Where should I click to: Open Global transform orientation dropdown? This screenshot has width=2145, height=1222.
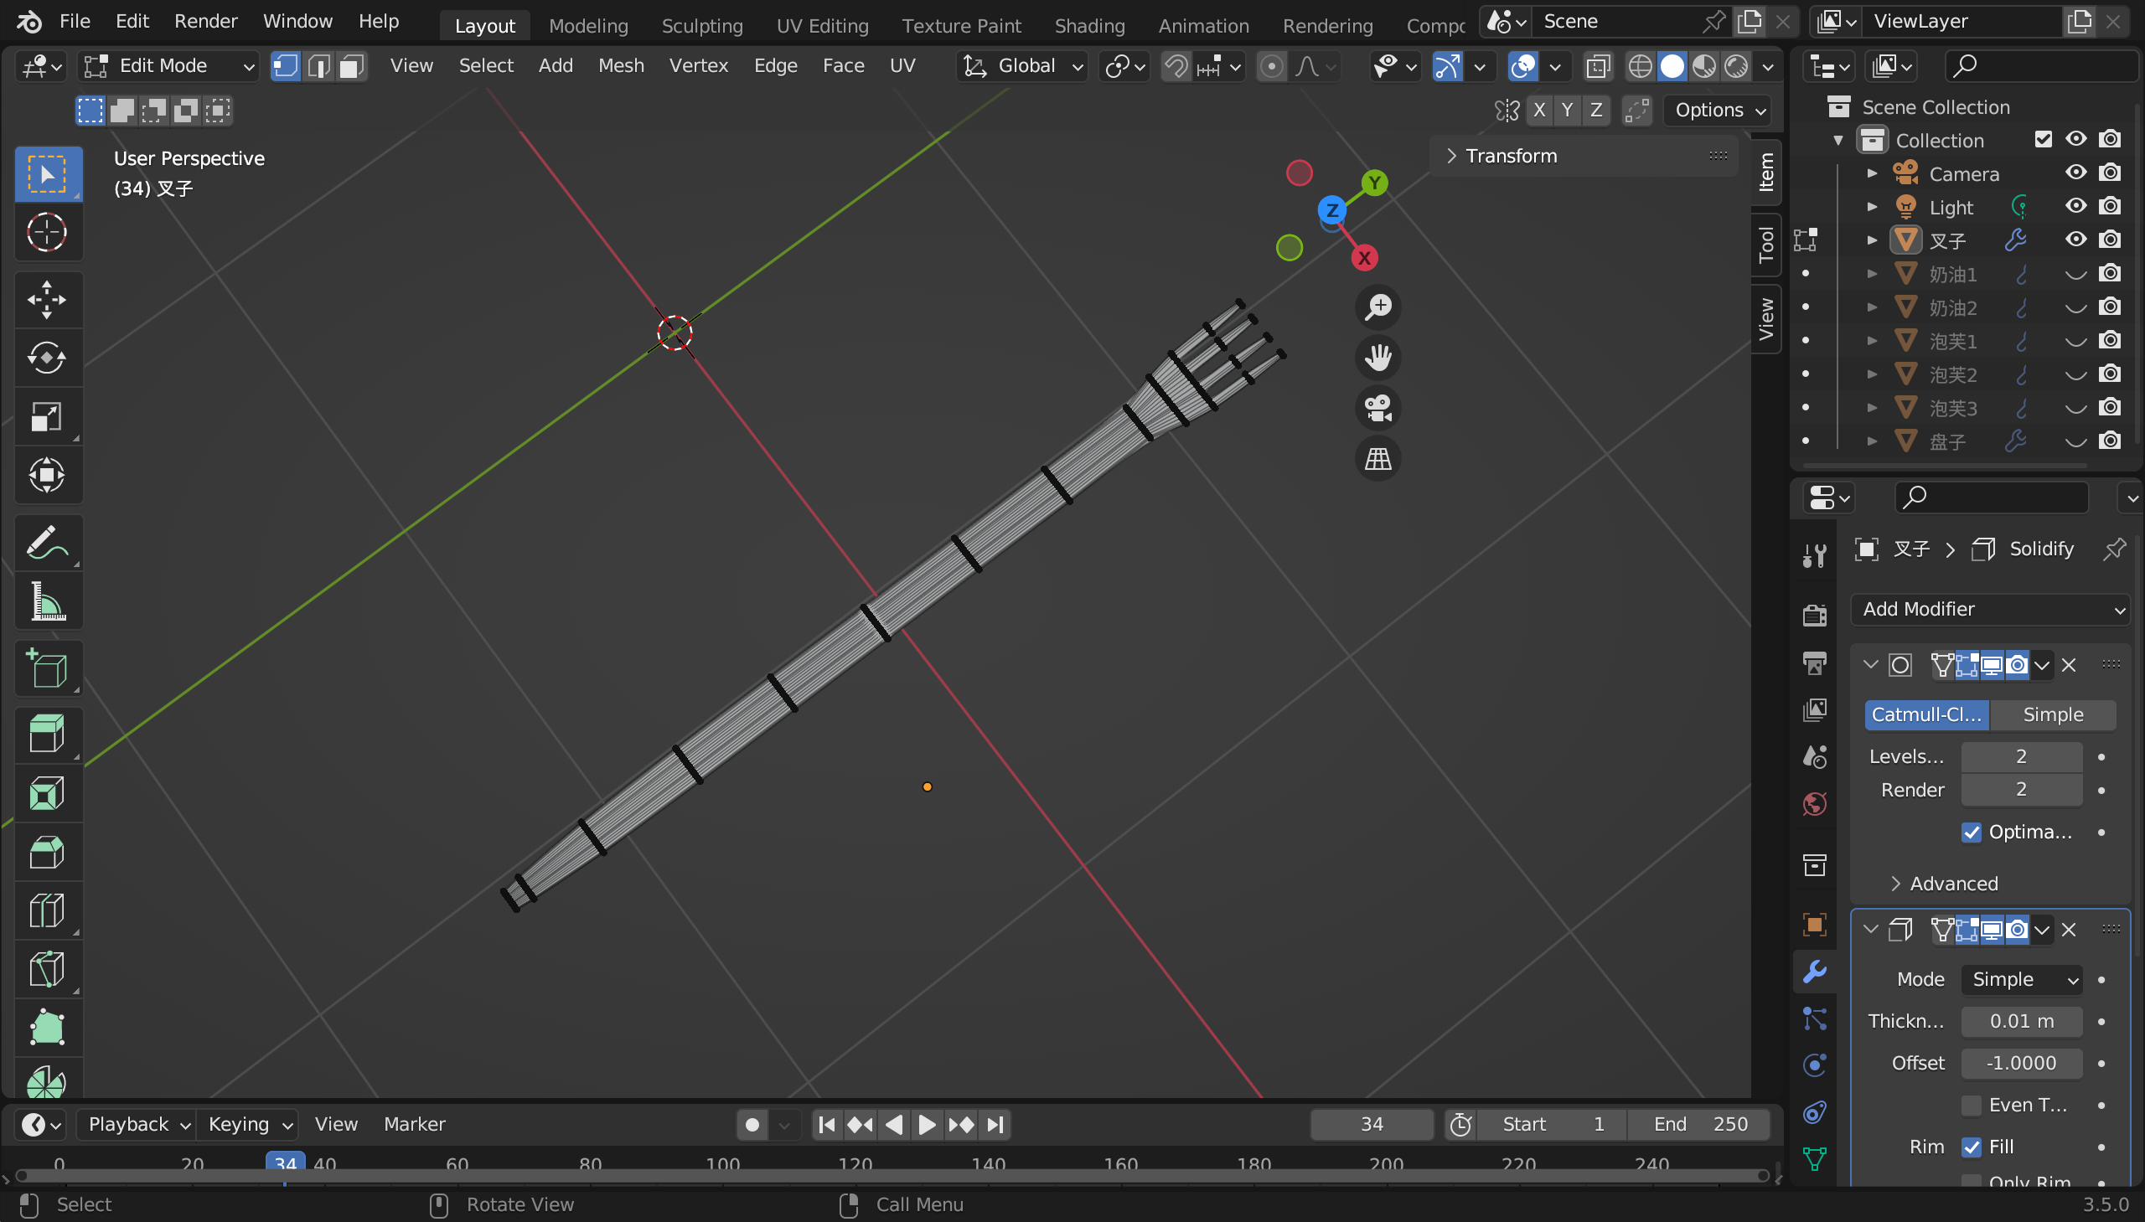pos(1021,65)
